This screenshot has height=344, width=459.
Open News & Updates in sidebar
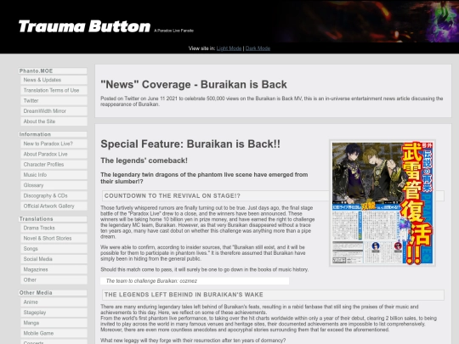coord(54,80)
